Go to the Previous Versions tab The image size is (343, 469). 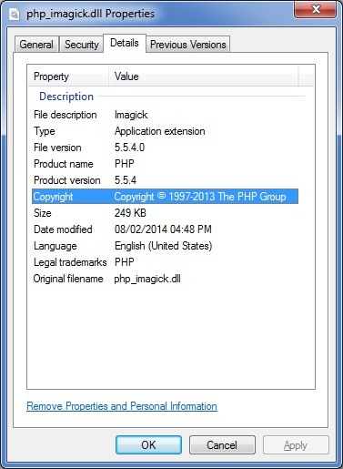coord(188,45)
